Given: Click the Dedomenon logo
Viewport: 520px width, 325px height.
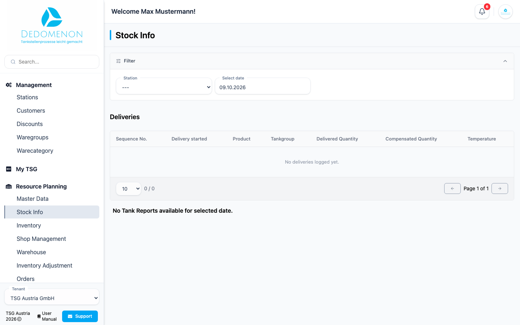Looking at the screenshot, I should click(52, 26).
